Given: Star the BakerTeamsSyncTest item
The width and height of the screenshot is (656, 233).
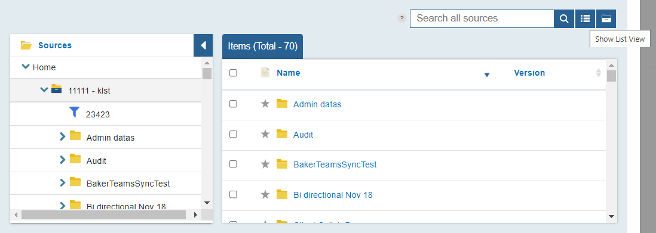Looking at the screenshot, I should click(265, 164).
